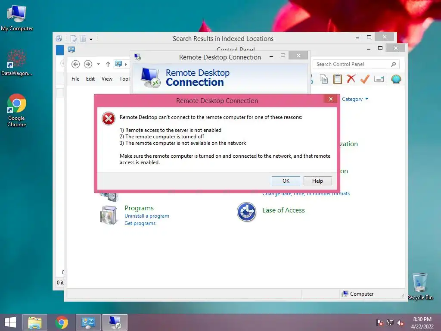Select Google Chrome desktop shortcut
This screenshot has height=331, width=441.
pos(17,110)
